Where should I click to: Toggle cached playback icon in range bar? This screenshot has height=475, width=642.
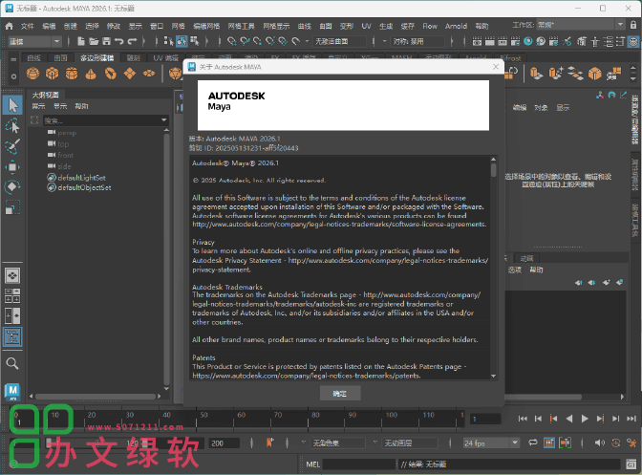(549, 443)
